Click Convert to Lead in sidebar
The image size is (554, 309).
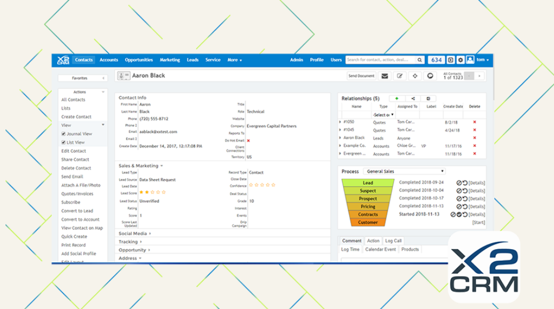pyautogui.click(x=77, y=211)
